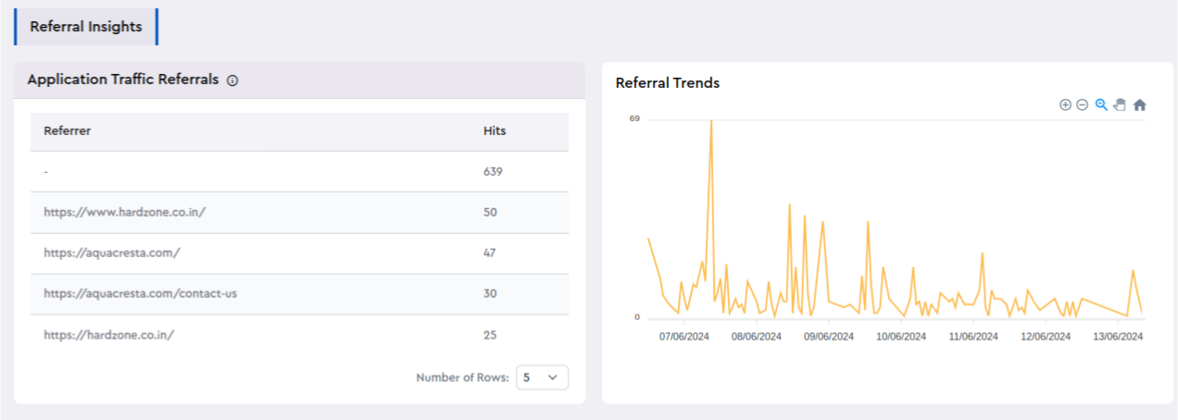Click the info icon beside Application Traffic Referrals
The height and width of the screenshot is (420, 1178).
click(x=232, y=80)
